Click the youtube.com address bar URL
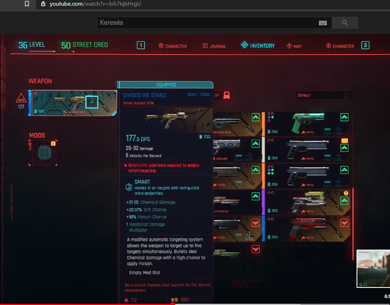 95,4
